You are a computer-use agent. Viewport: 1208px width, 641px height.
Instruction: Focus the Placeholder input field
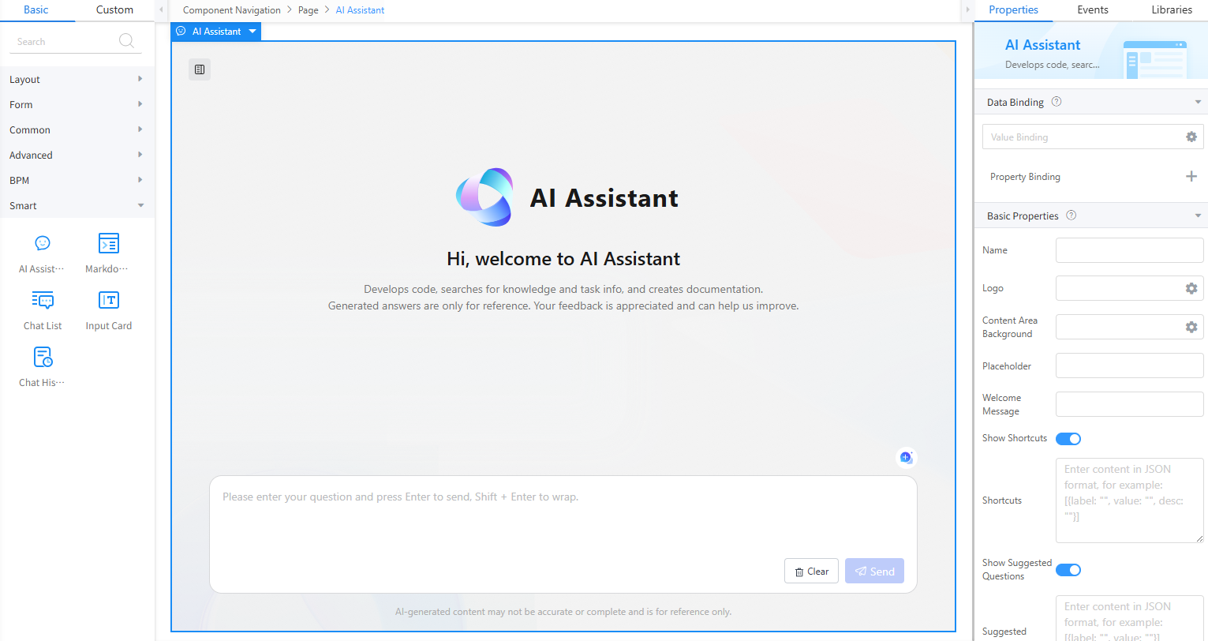click(1129, 365)
